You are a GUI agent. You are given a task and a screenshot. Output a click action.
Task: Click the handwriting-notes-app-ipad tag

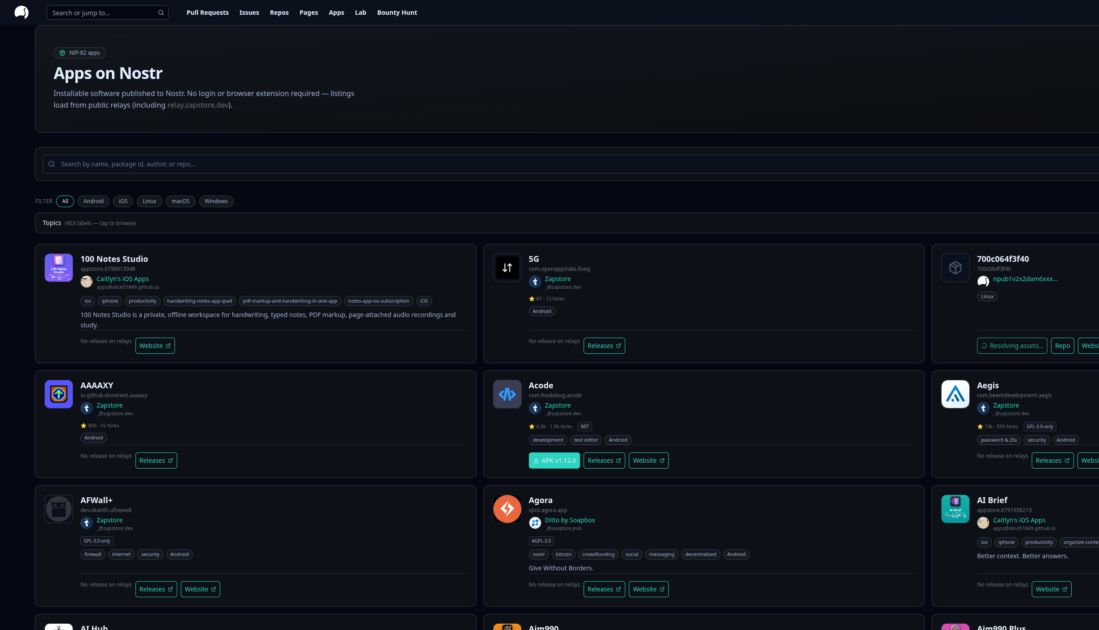(200, 301)
